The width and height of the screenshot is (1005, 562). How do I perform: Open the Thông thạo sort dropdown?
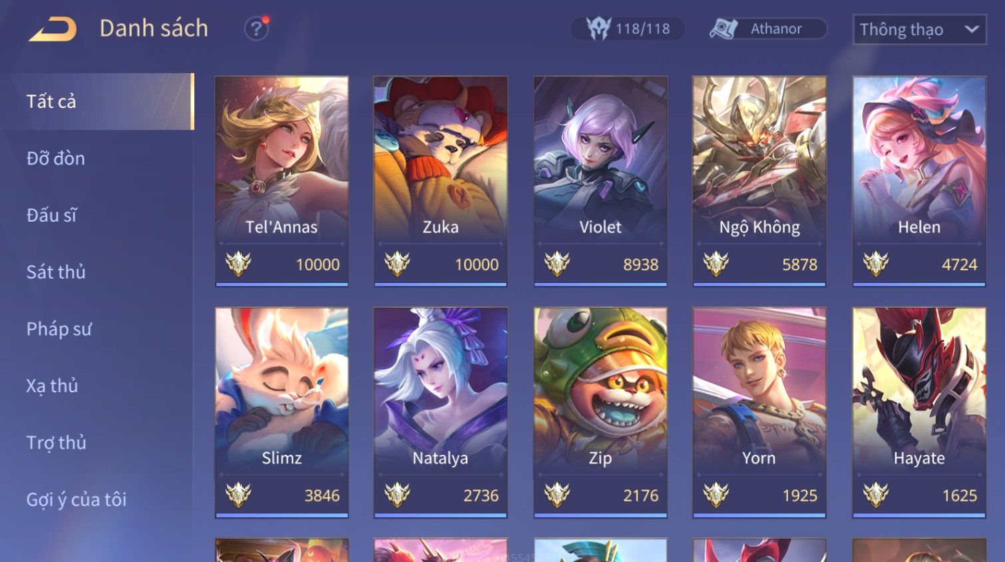coord(920,29)
